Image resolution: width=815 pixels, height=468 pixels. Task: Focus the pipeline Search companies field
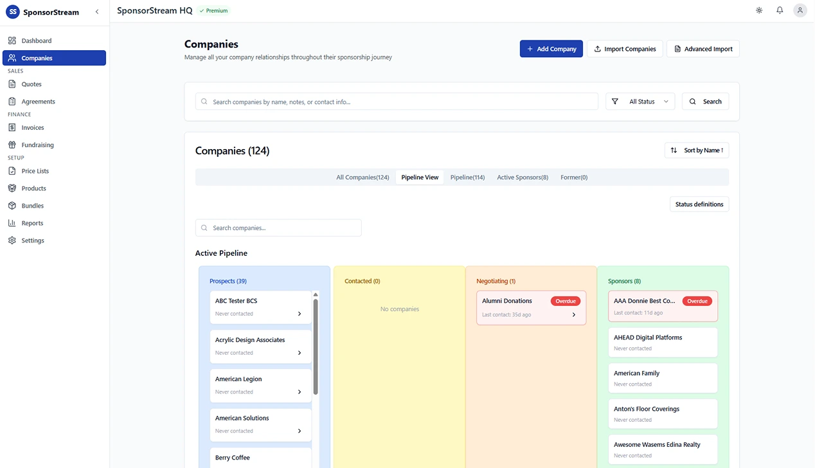(278, 228)
